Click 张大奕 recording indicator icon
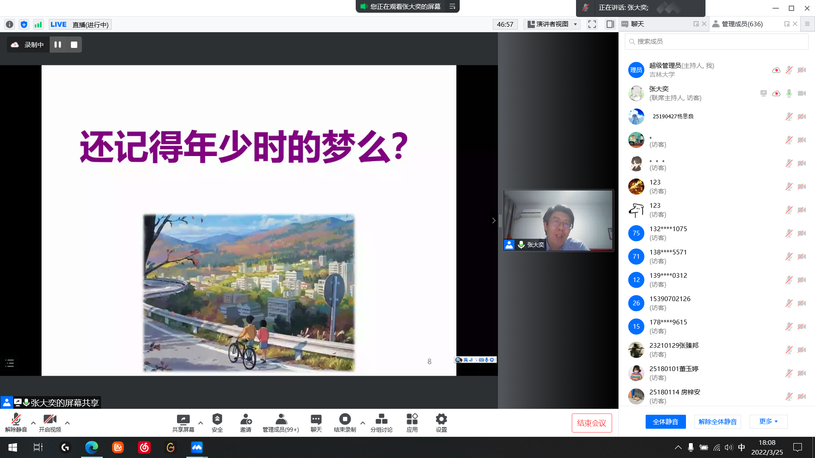The width and height of the screenshot is (815, 458). pos(776,93)
